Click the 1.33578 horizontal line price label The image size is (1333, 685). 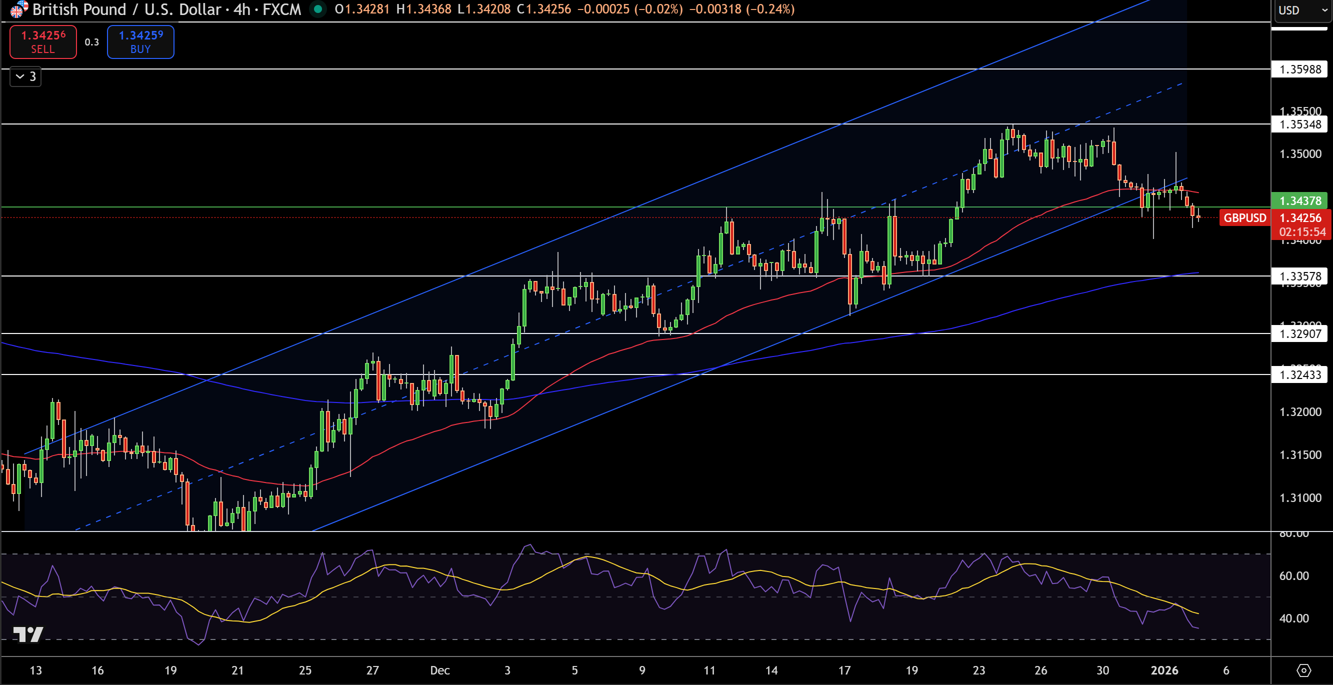click(x=1299, y=276)
